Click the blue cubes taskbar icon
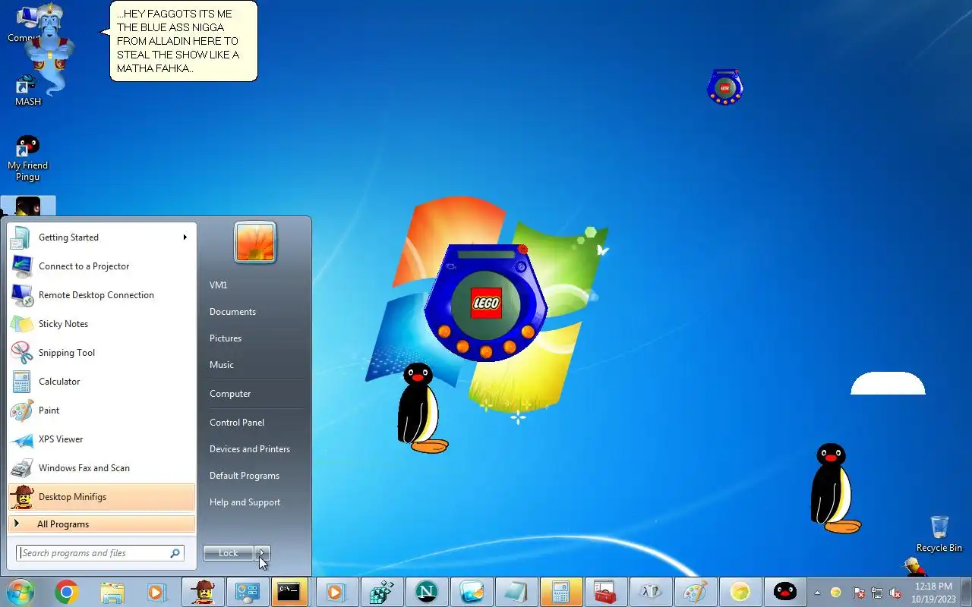The height and width of the screenshot is (607, 972). point(382,592)
